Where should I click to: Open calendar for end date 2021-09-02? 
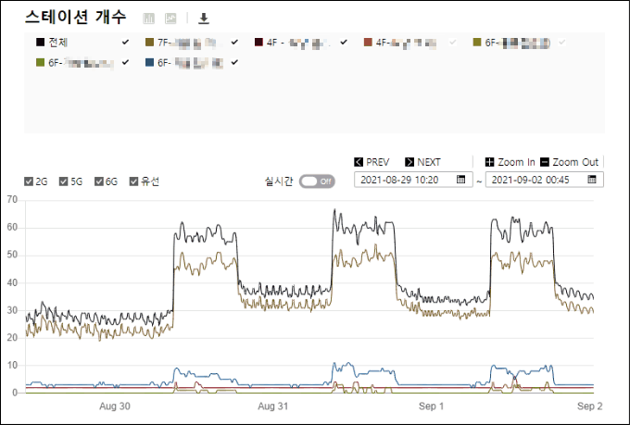[592, 179]
